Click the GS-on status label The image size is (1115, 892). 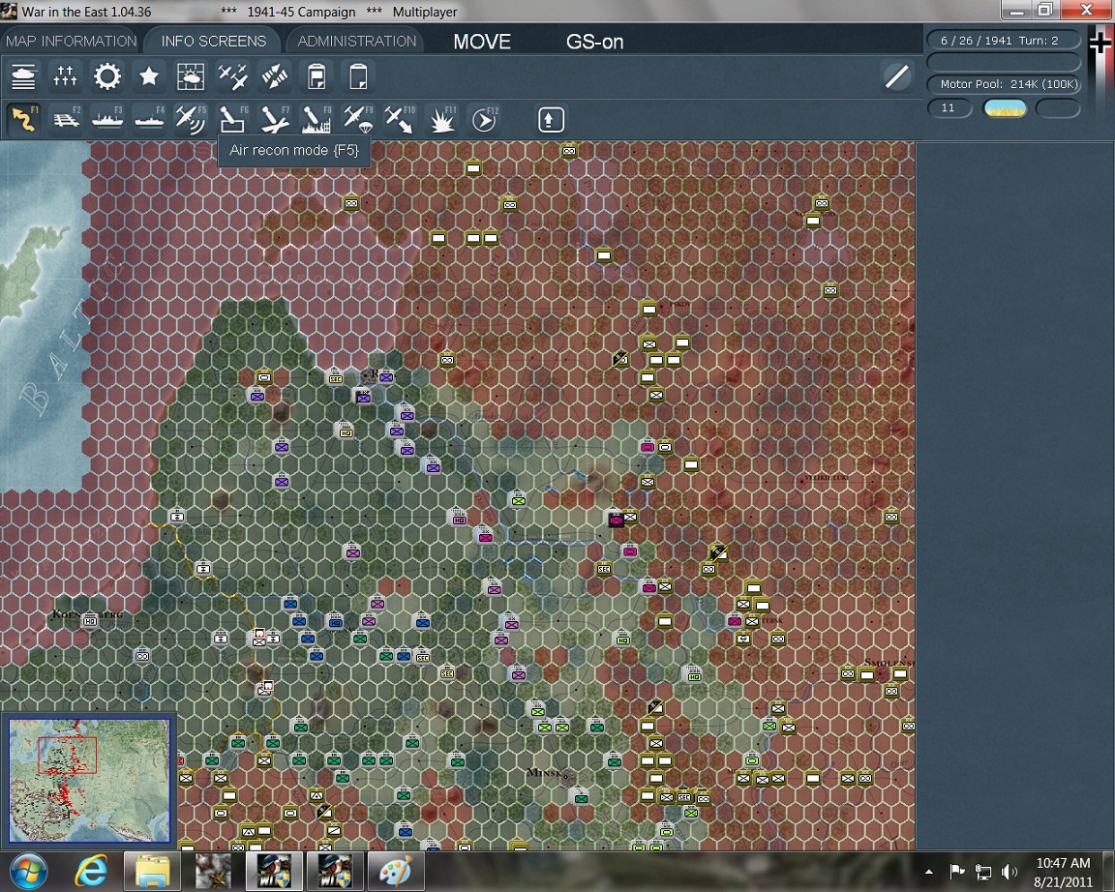coord(594,42)
